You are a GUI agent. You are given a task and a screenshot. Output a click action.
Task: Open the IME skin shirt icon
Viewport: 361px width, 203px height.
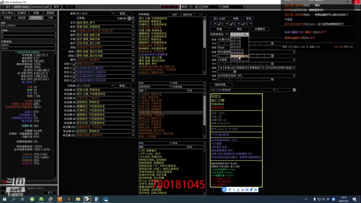251,189
